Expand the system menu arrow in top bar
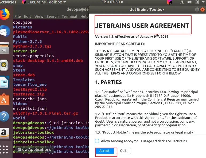Screen dimensions: 206x158 click(x=203, y=2)
